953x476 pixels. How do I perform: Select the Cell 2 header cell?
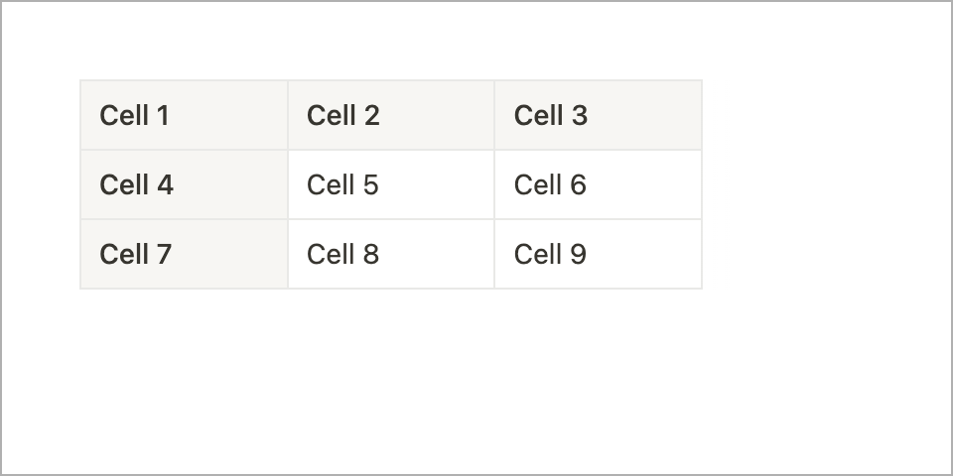coord(391,115)
